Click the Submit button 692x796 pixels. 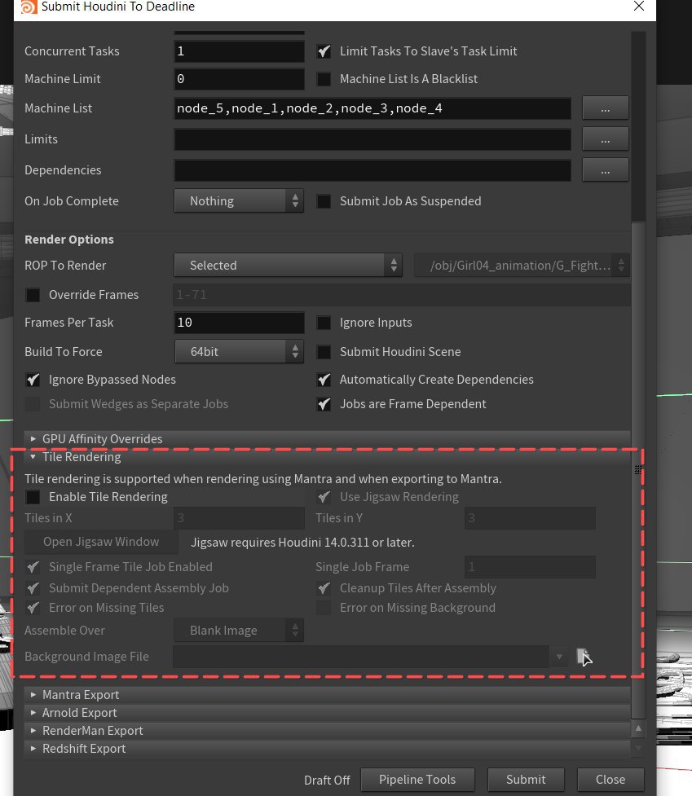pyautogui.click(x=526, y=779)
